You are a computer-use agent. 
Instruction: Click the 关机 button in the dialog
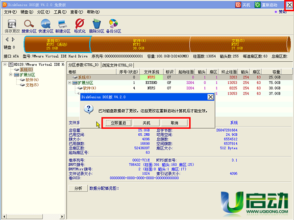click(146, 123)
